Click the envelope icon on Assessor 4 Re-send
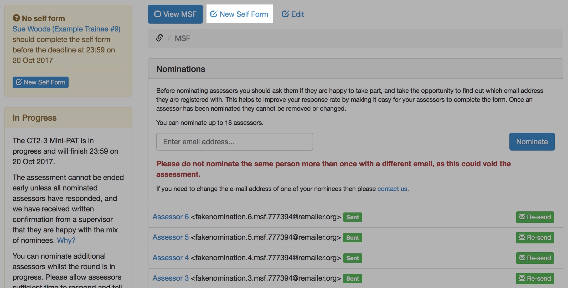Viewport: 568px width, 288px height. pyautogui.click(x=522, y=258)
